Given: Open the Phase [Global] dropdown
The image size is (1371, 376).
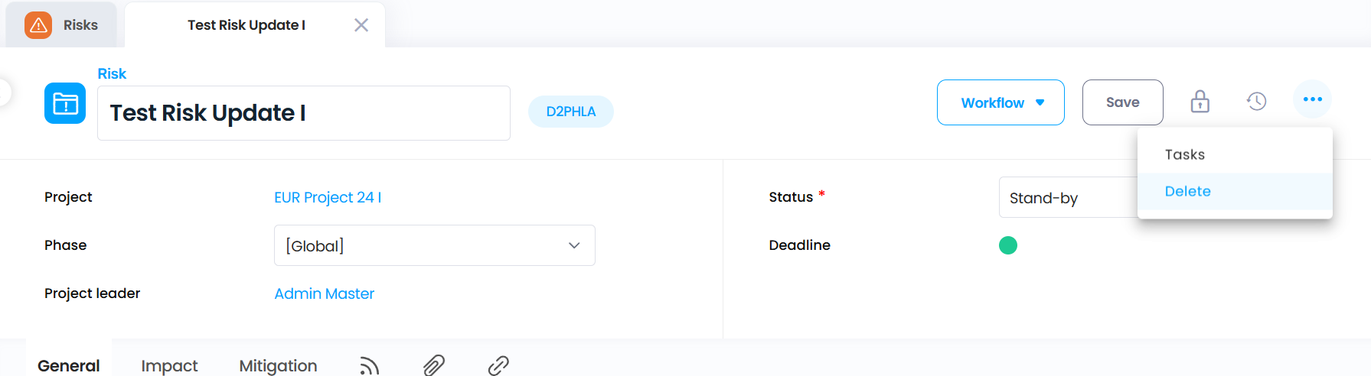Looking at the screenshot, I should (x=435, y=245).
